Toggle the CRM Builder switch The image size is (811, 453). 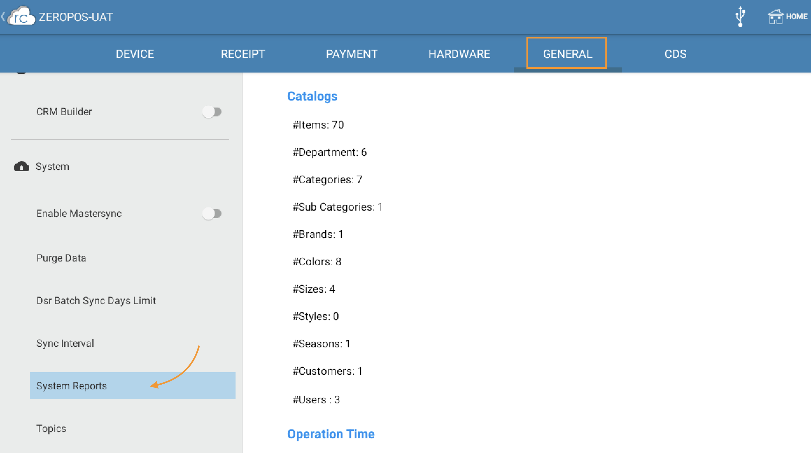pyautogui.click(x=212, y=112)
